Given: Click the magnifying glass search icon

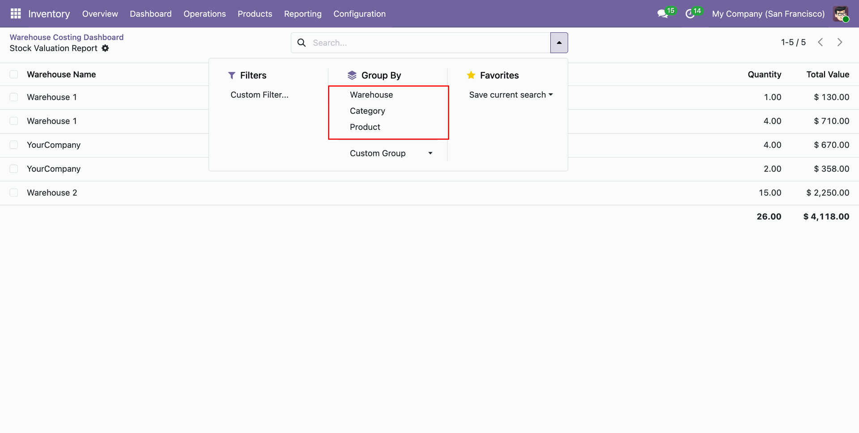Looking at the screenshot, I should (x=302, y=43).
